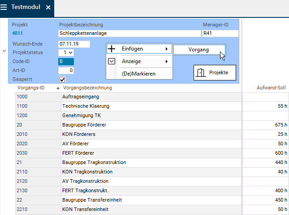Select the Genehmigung TK cell
The image size is (289, 215).
click(x=151, y=115)
